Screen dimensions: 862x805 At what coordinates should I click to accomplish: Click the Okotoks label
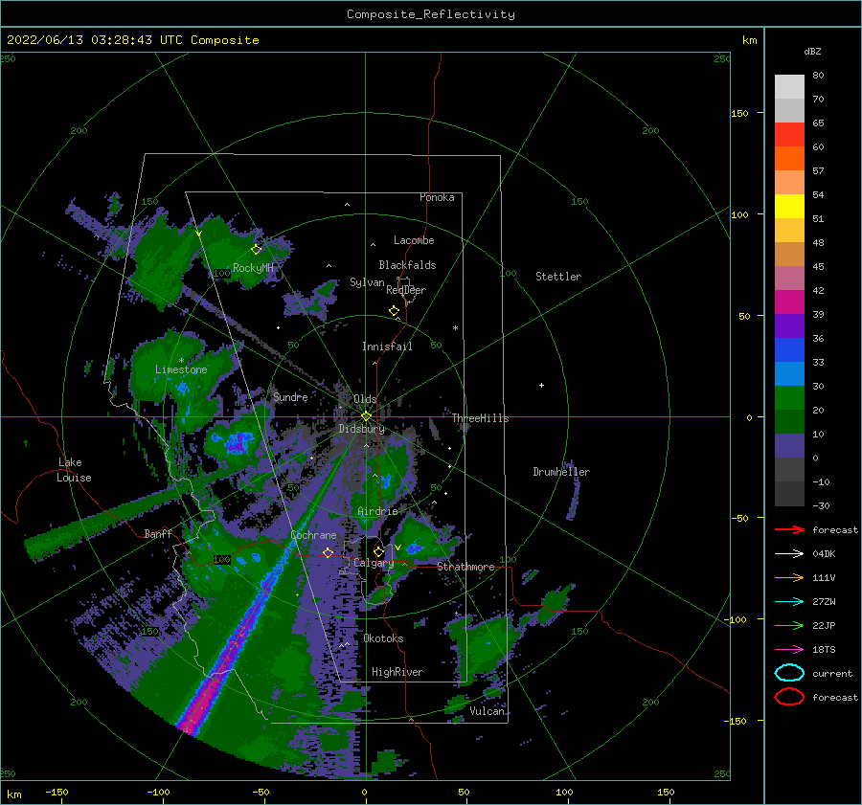[x=383, y=638]
